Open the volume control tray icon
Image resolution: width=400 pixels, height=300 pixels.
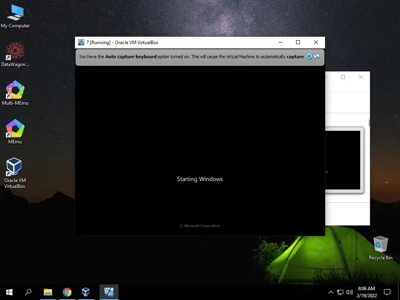coord(350,292)
